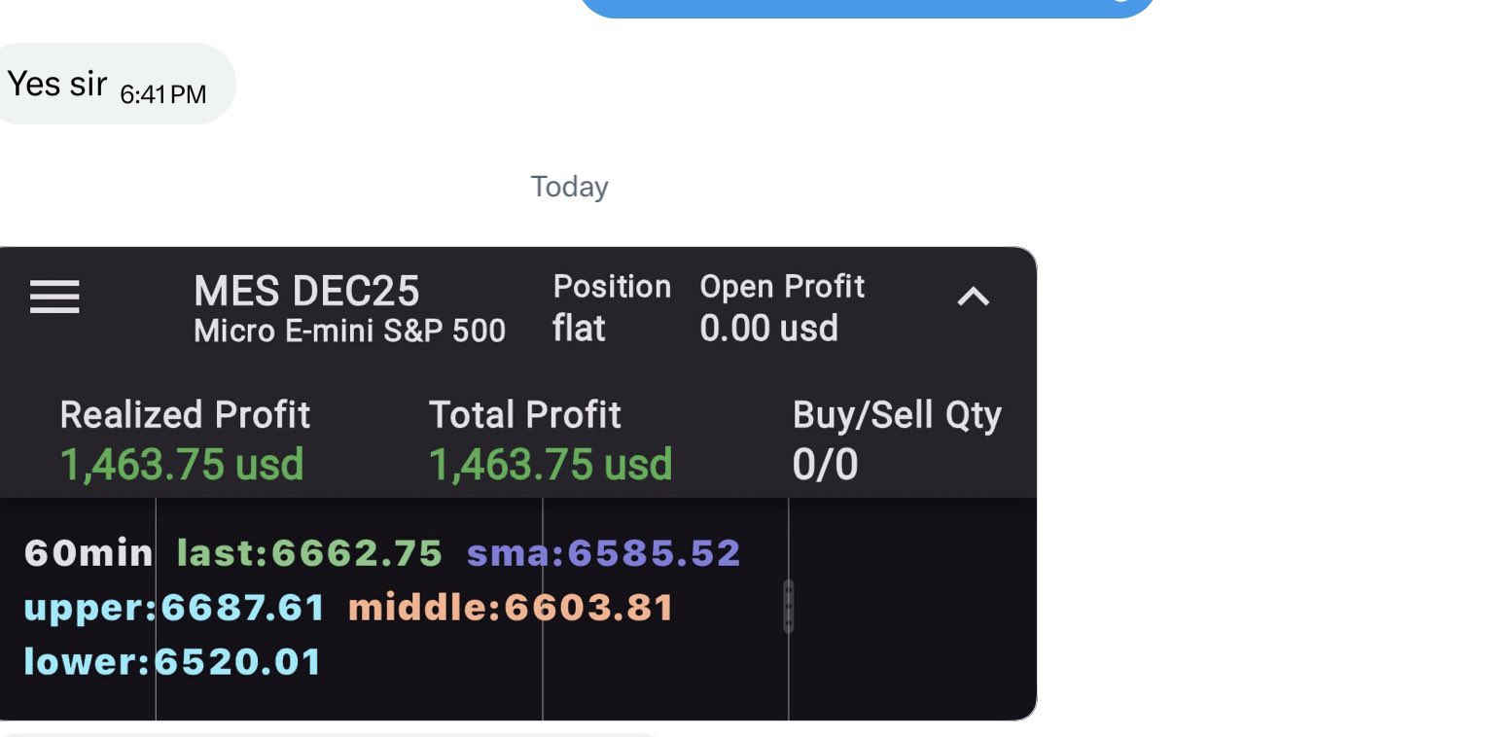Screen dimensions: 1492x737
Task: Click the Today date separator
Action: (569, 187)
